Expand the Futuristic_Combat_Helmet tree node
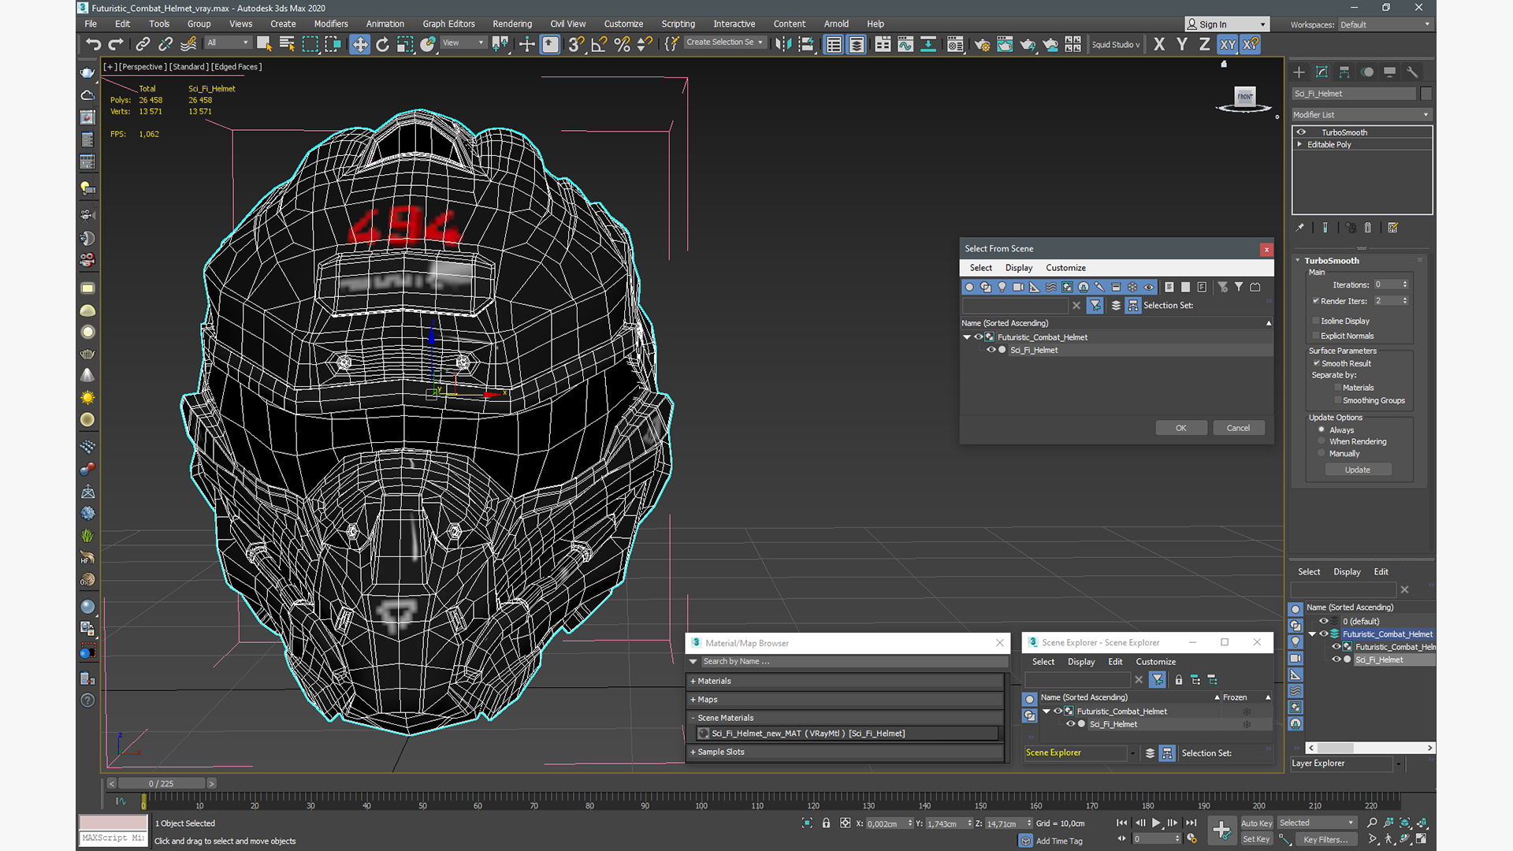The image size is (1513, 851). (x=968, y=336)
